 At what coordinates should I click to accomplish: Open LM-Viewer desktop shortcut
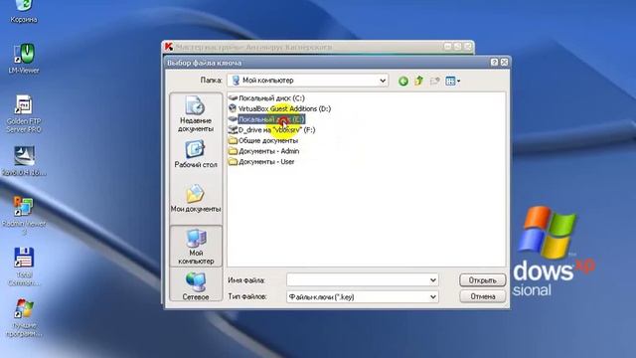(x=24, y=59)
